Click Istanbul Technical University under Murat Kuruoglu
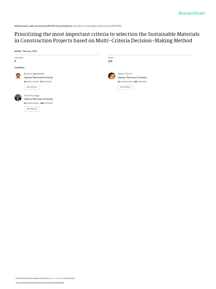Viewport: 216px width, 289px height. (x=38, y=99)
